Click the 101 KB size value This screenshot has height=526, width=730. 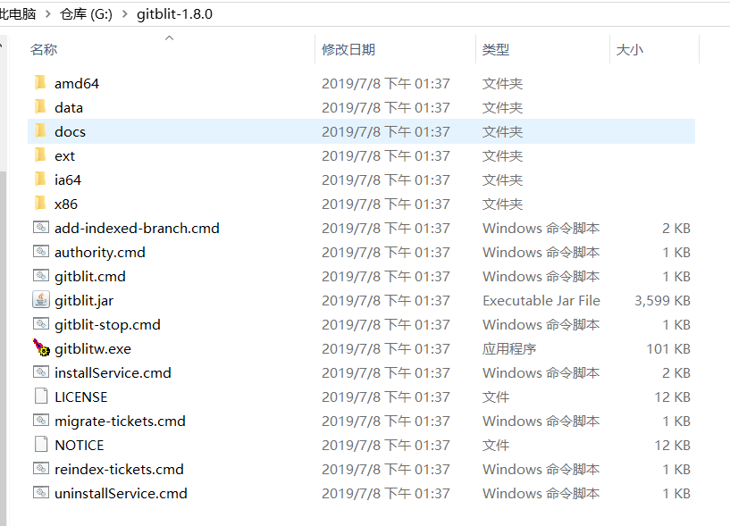pos(668,348)
